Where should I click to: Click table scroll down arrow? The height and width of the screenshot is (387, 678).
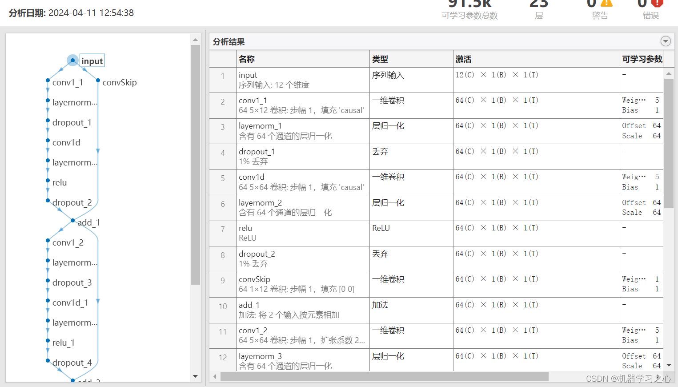click(669, 366)
